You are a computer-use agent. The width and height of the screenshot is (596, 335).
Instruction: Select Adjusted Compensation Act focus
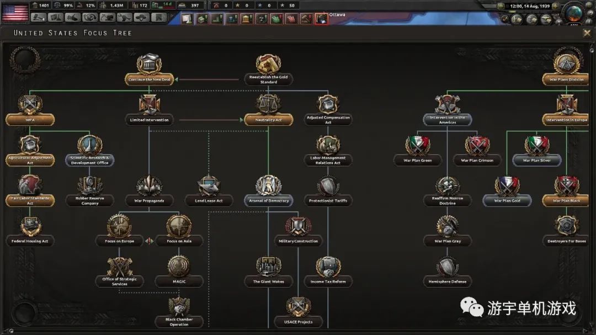[328, 110]
